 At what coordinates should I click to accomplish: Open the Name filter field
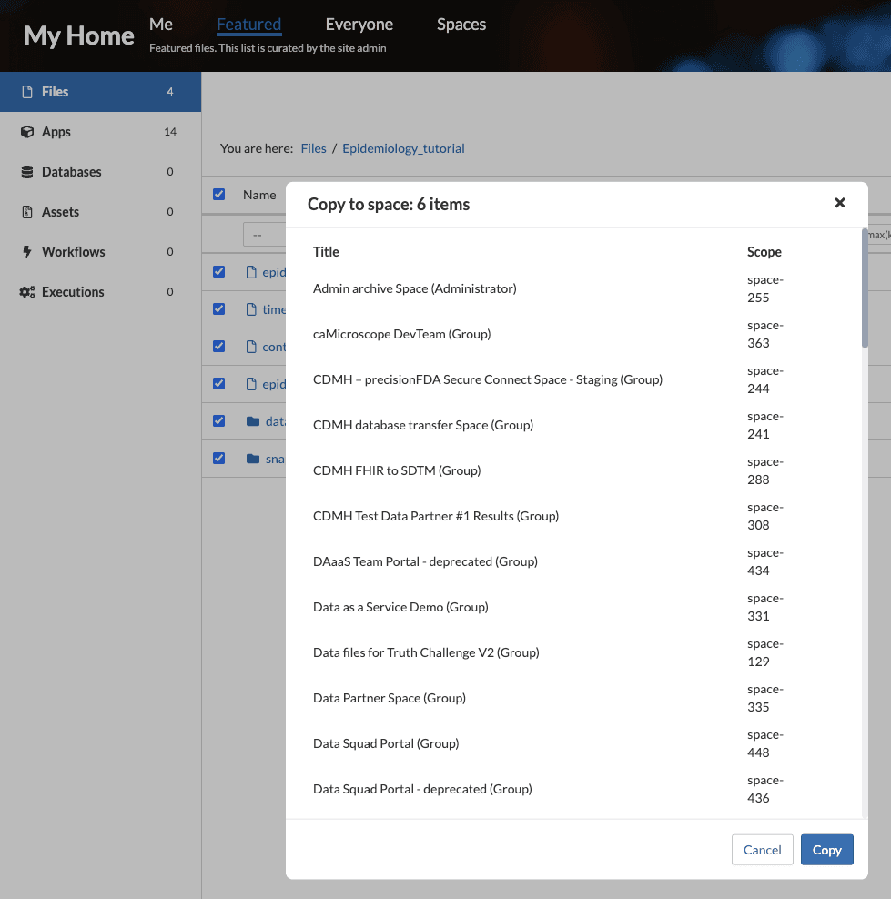coord(264,235)
